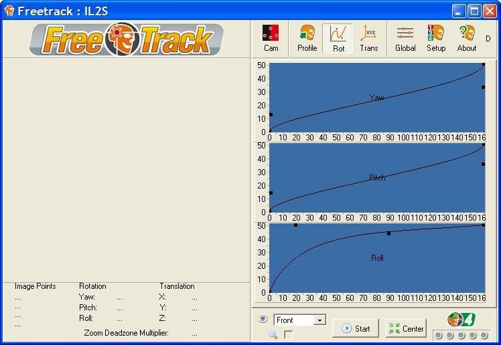Open the About tab
Screen dimensions: 501x345
[467, 38]
